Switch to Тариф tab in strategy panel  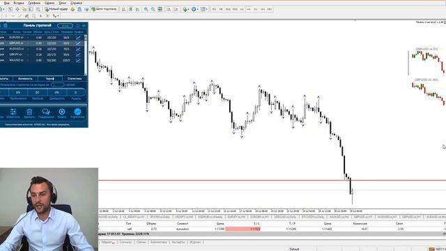(49, 79)
